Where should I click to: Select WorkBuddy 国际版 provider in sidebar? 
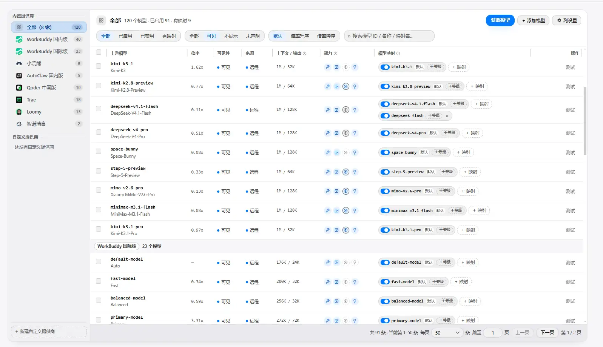[x=49, y=51]
